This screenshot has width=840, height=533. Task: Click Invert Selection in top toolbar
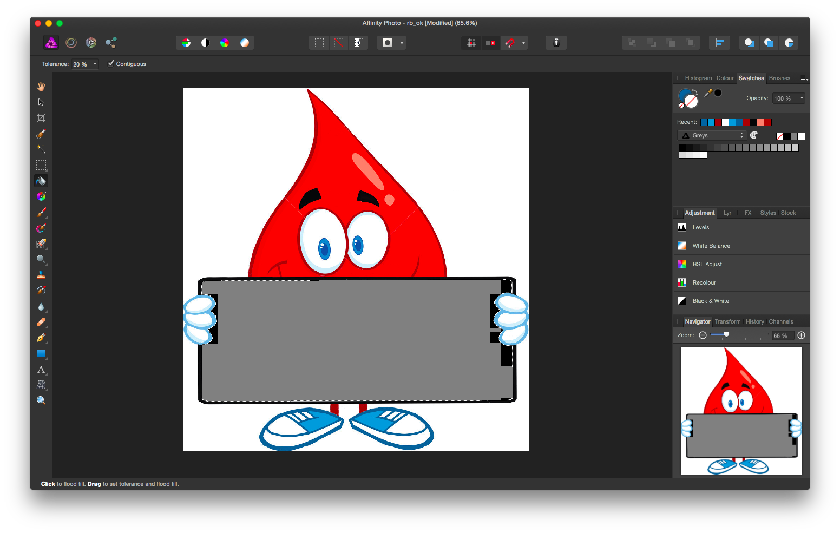tap(358, 43)
